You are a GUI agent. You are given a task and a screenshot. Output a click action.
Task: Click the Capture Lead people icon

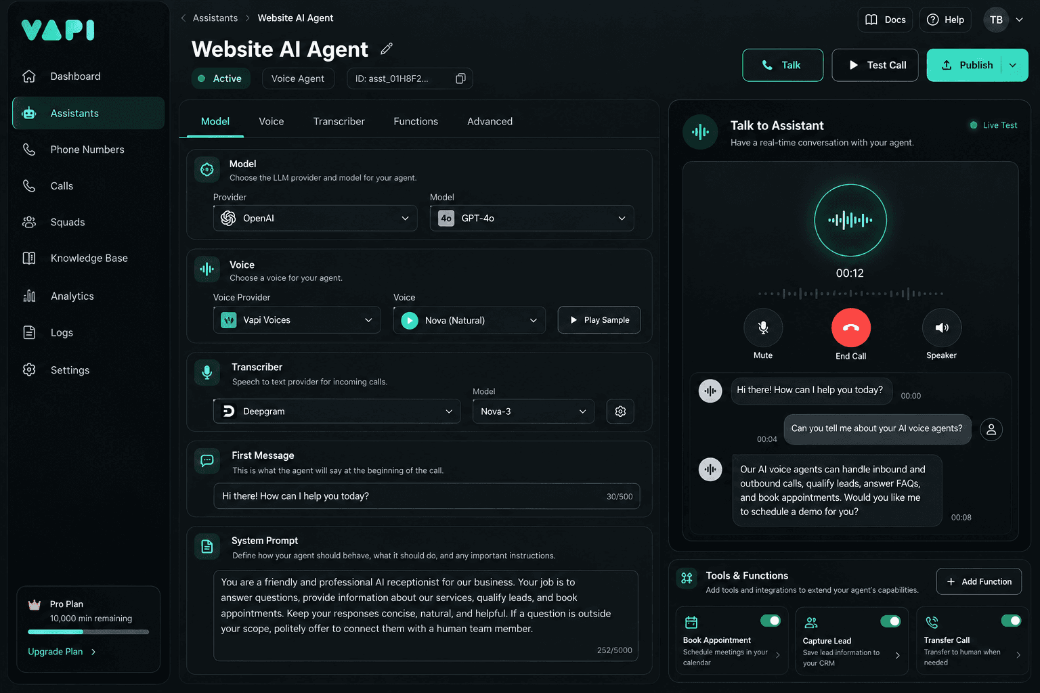[811, 622]
